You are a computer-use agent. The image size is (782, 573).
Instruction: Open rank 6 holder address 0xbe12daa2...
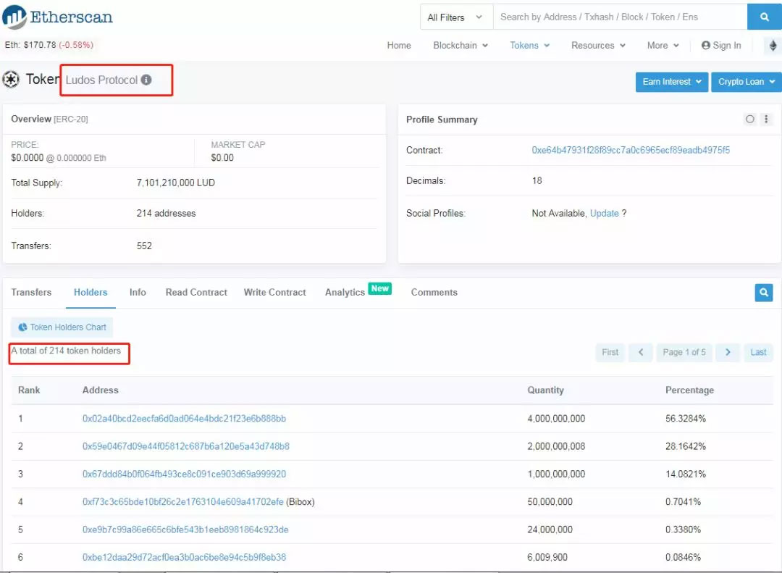184,558
